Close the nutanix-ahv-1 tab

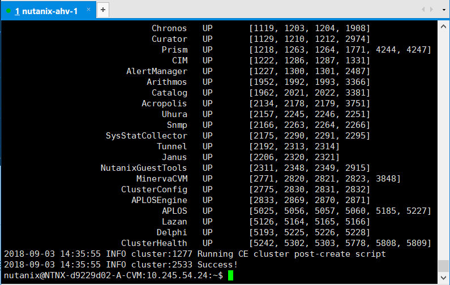[88, 10]
